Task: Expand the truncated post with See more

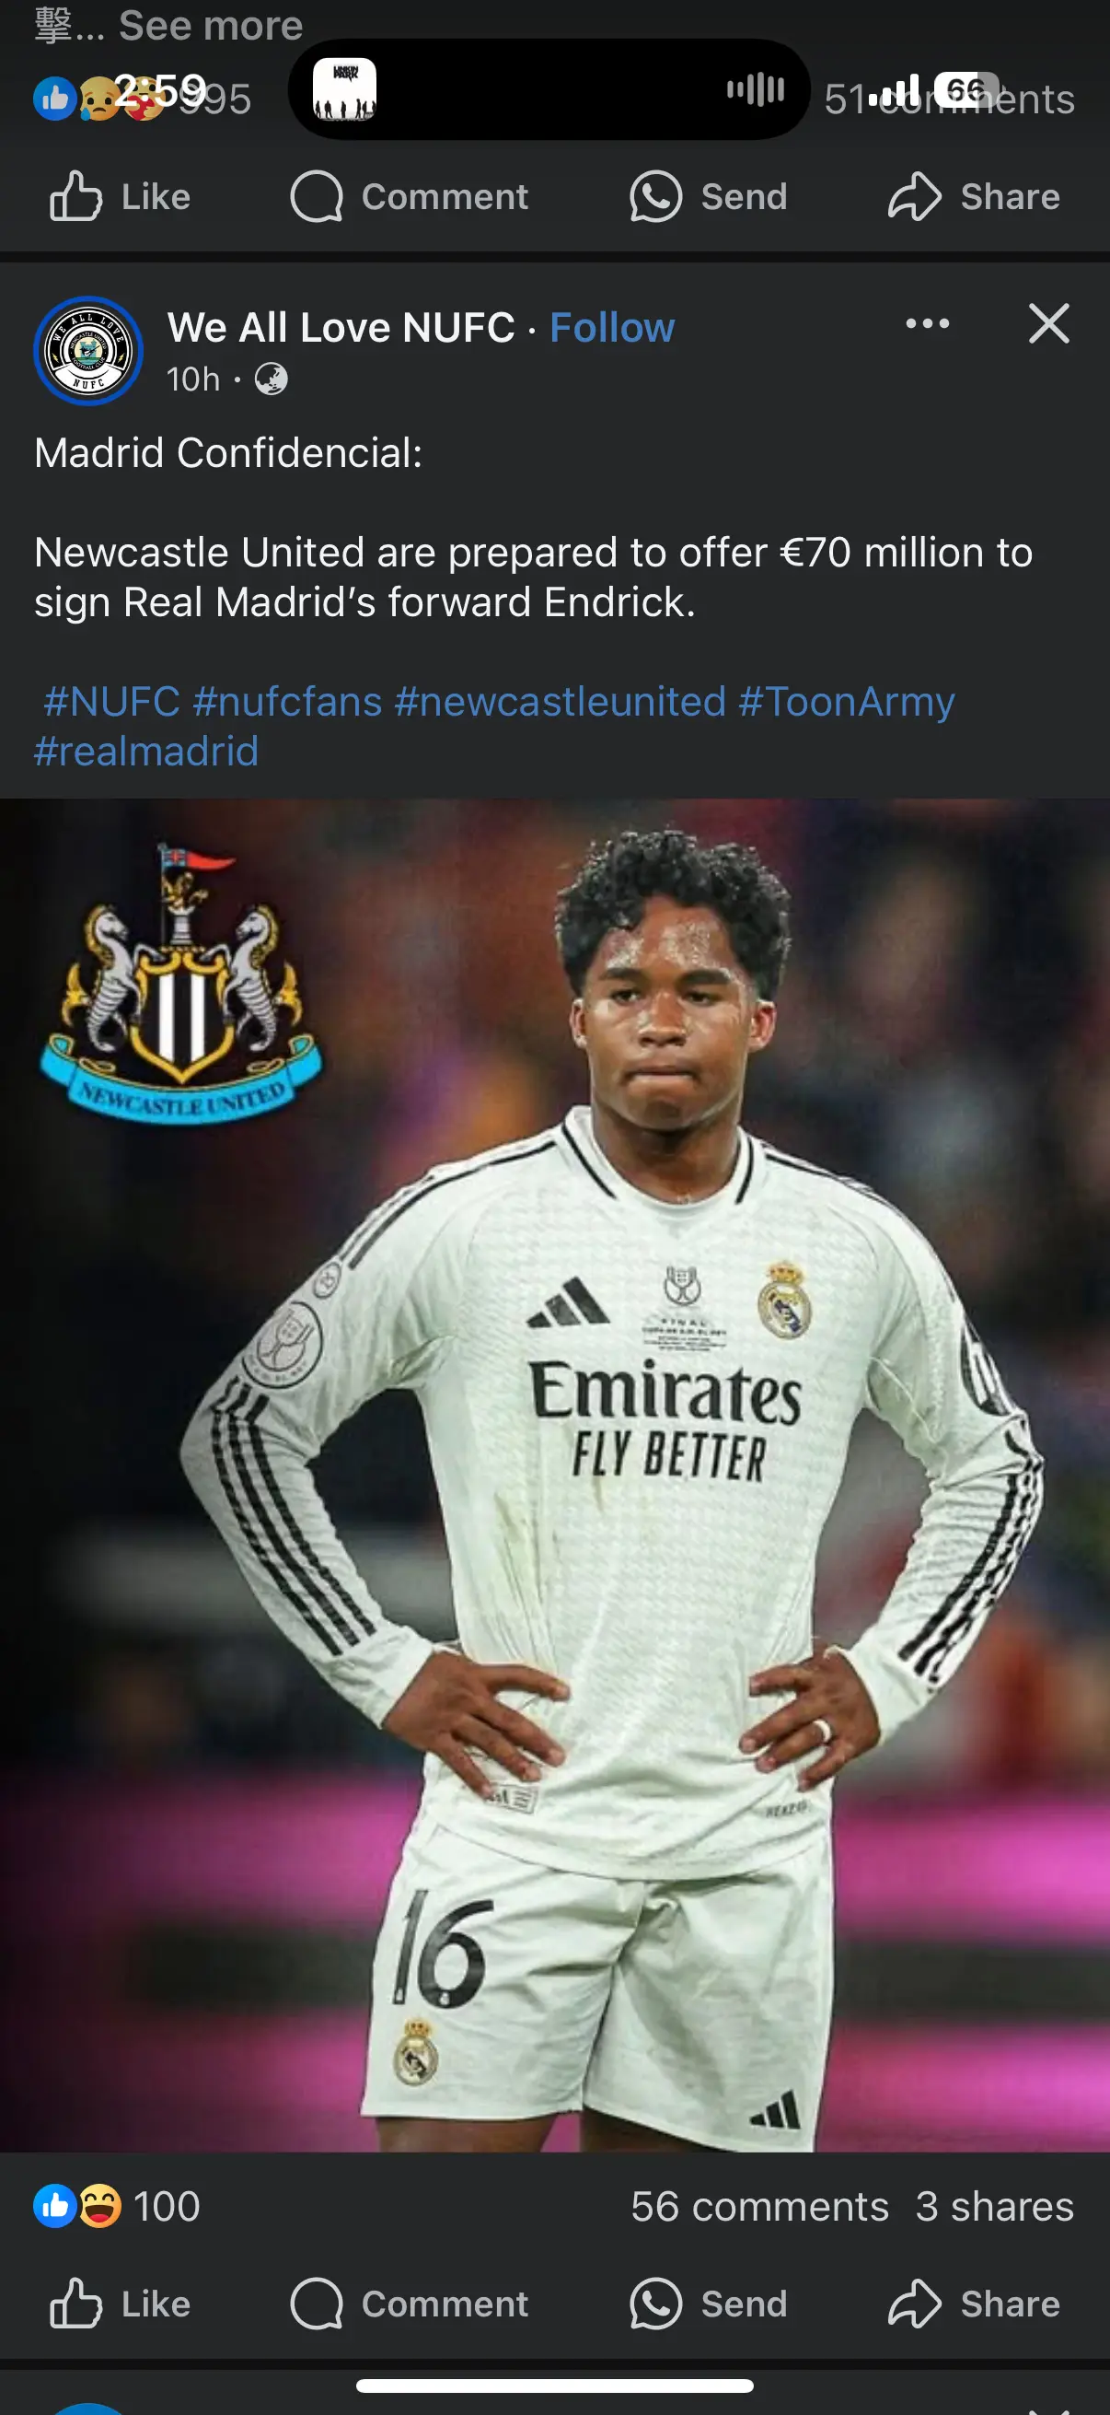Action: tap(211, 25)
